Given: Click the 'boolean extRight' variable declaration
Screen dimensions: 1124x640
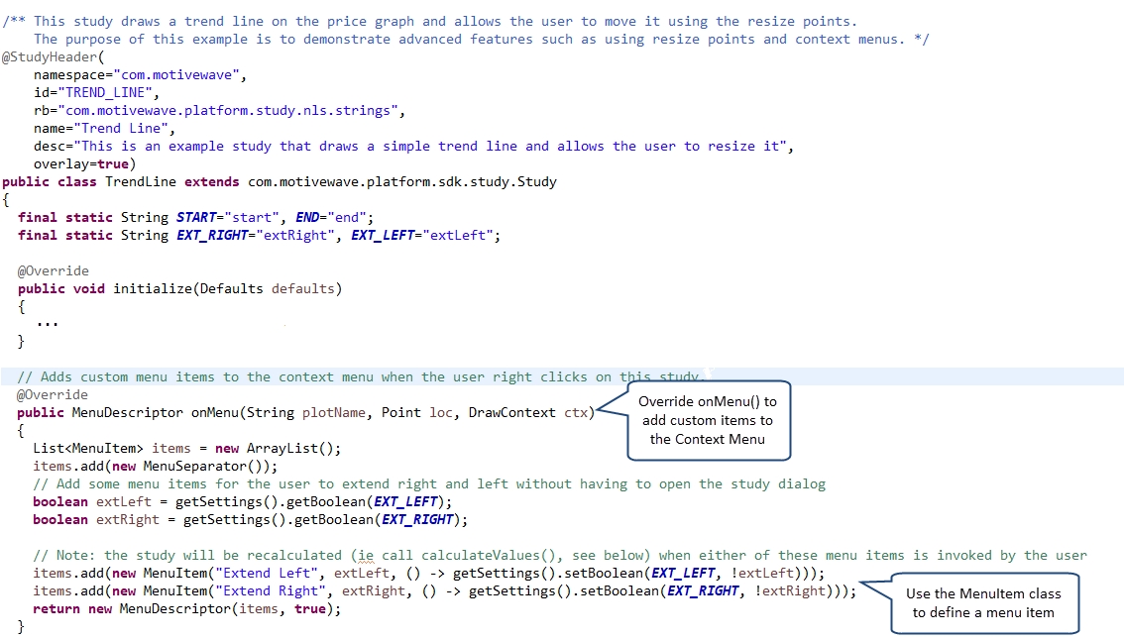Looking at the screenshot, I should pos(96,520).
